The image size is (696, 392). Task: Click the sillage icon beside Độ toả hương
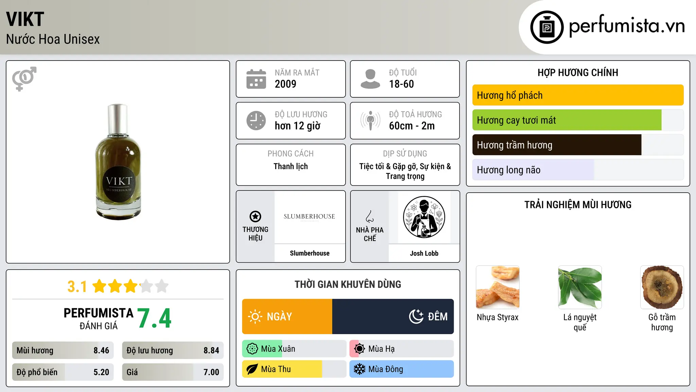[x=370, y=120]
